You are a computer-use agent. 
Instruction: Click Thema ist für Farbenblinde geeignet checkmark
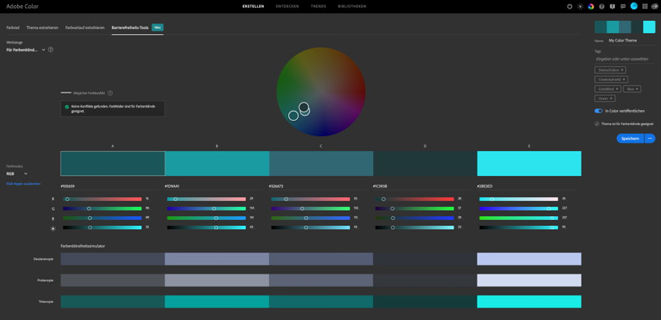tap(597, 124)
